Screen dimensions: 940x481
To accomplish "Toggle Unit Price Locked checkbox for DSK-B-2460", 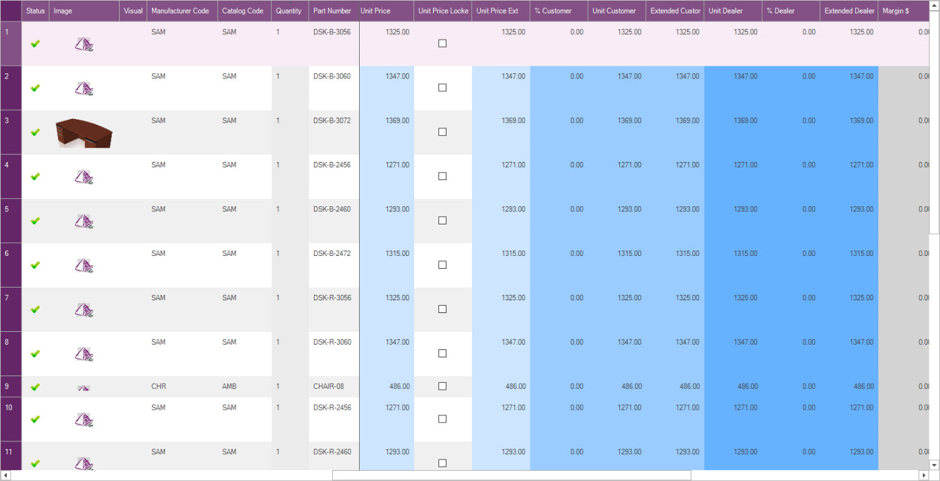I will (442, 221).
